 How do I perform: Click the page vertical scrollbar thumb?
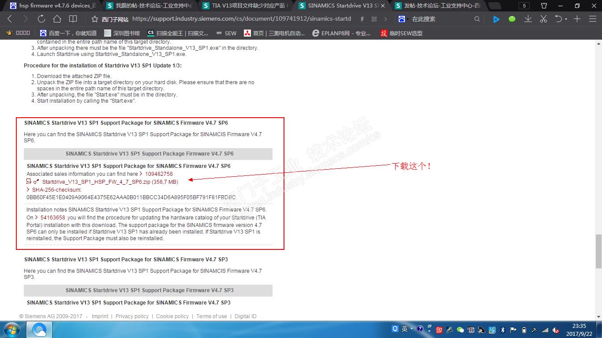click(x=598, y=251)
